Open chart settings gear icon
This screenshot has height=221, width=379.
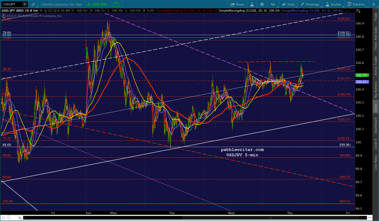(x=262, y=4)
